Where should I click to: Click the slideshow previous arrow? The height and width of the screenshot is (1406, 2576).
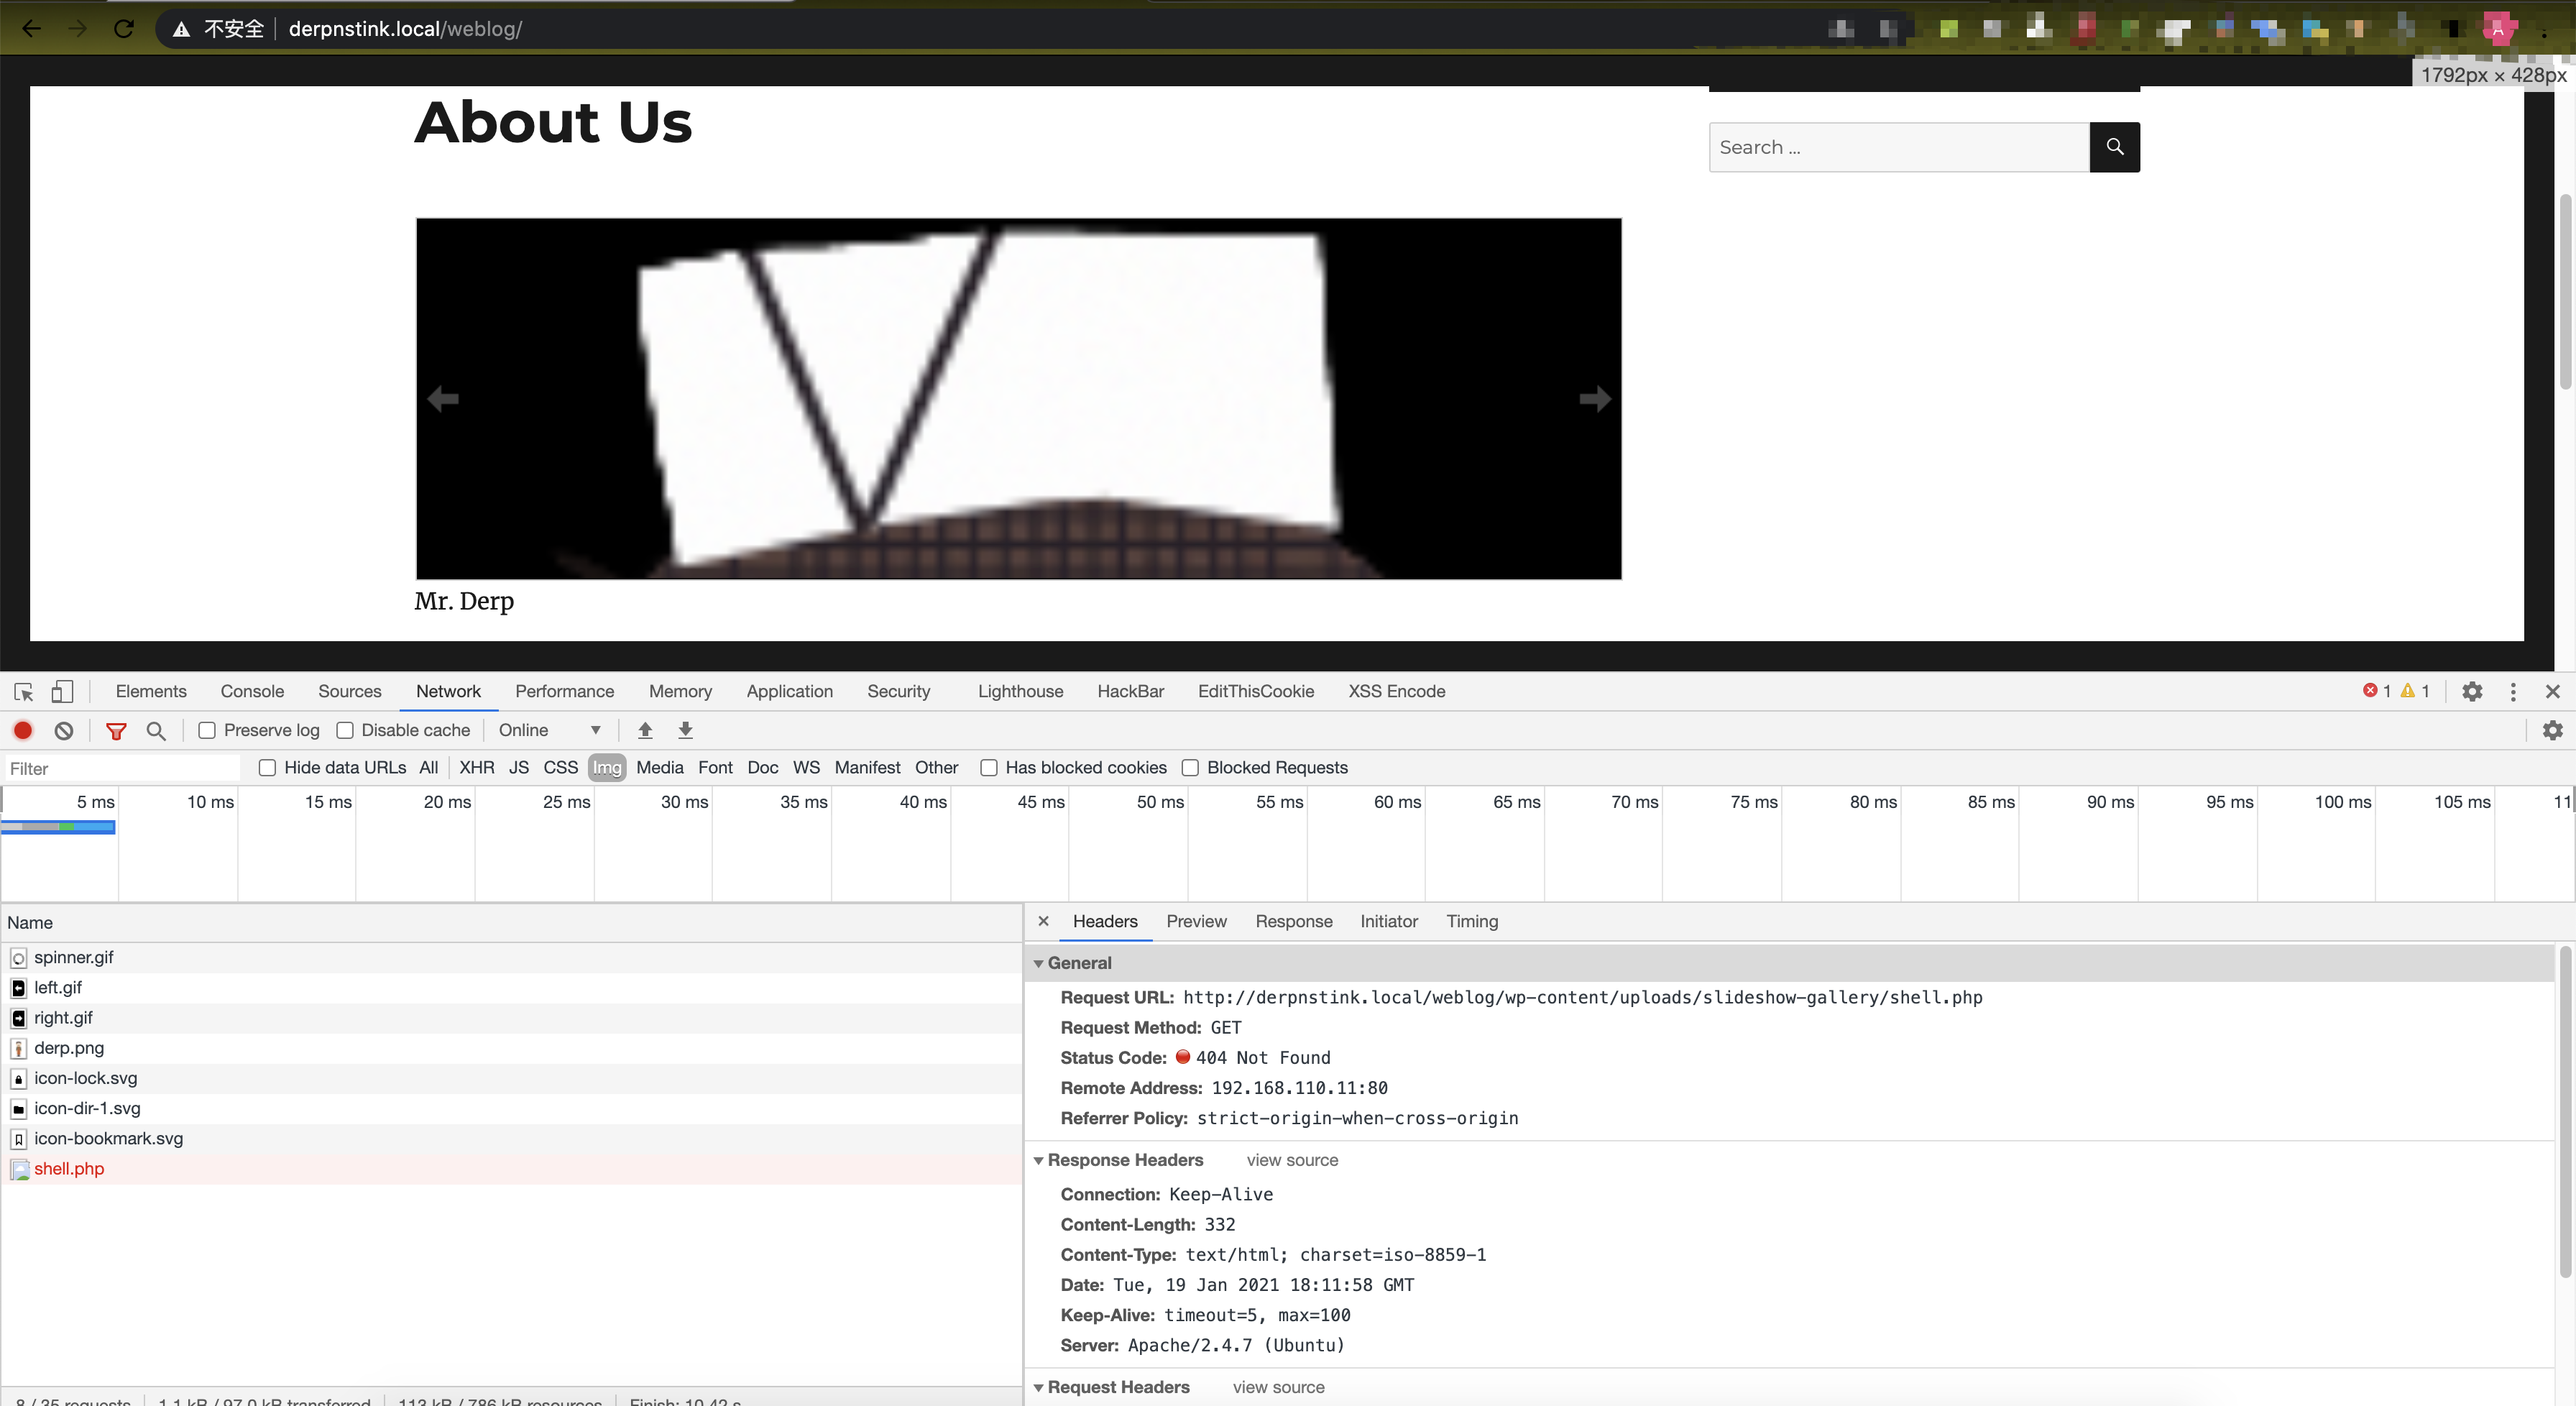(443, 399)
